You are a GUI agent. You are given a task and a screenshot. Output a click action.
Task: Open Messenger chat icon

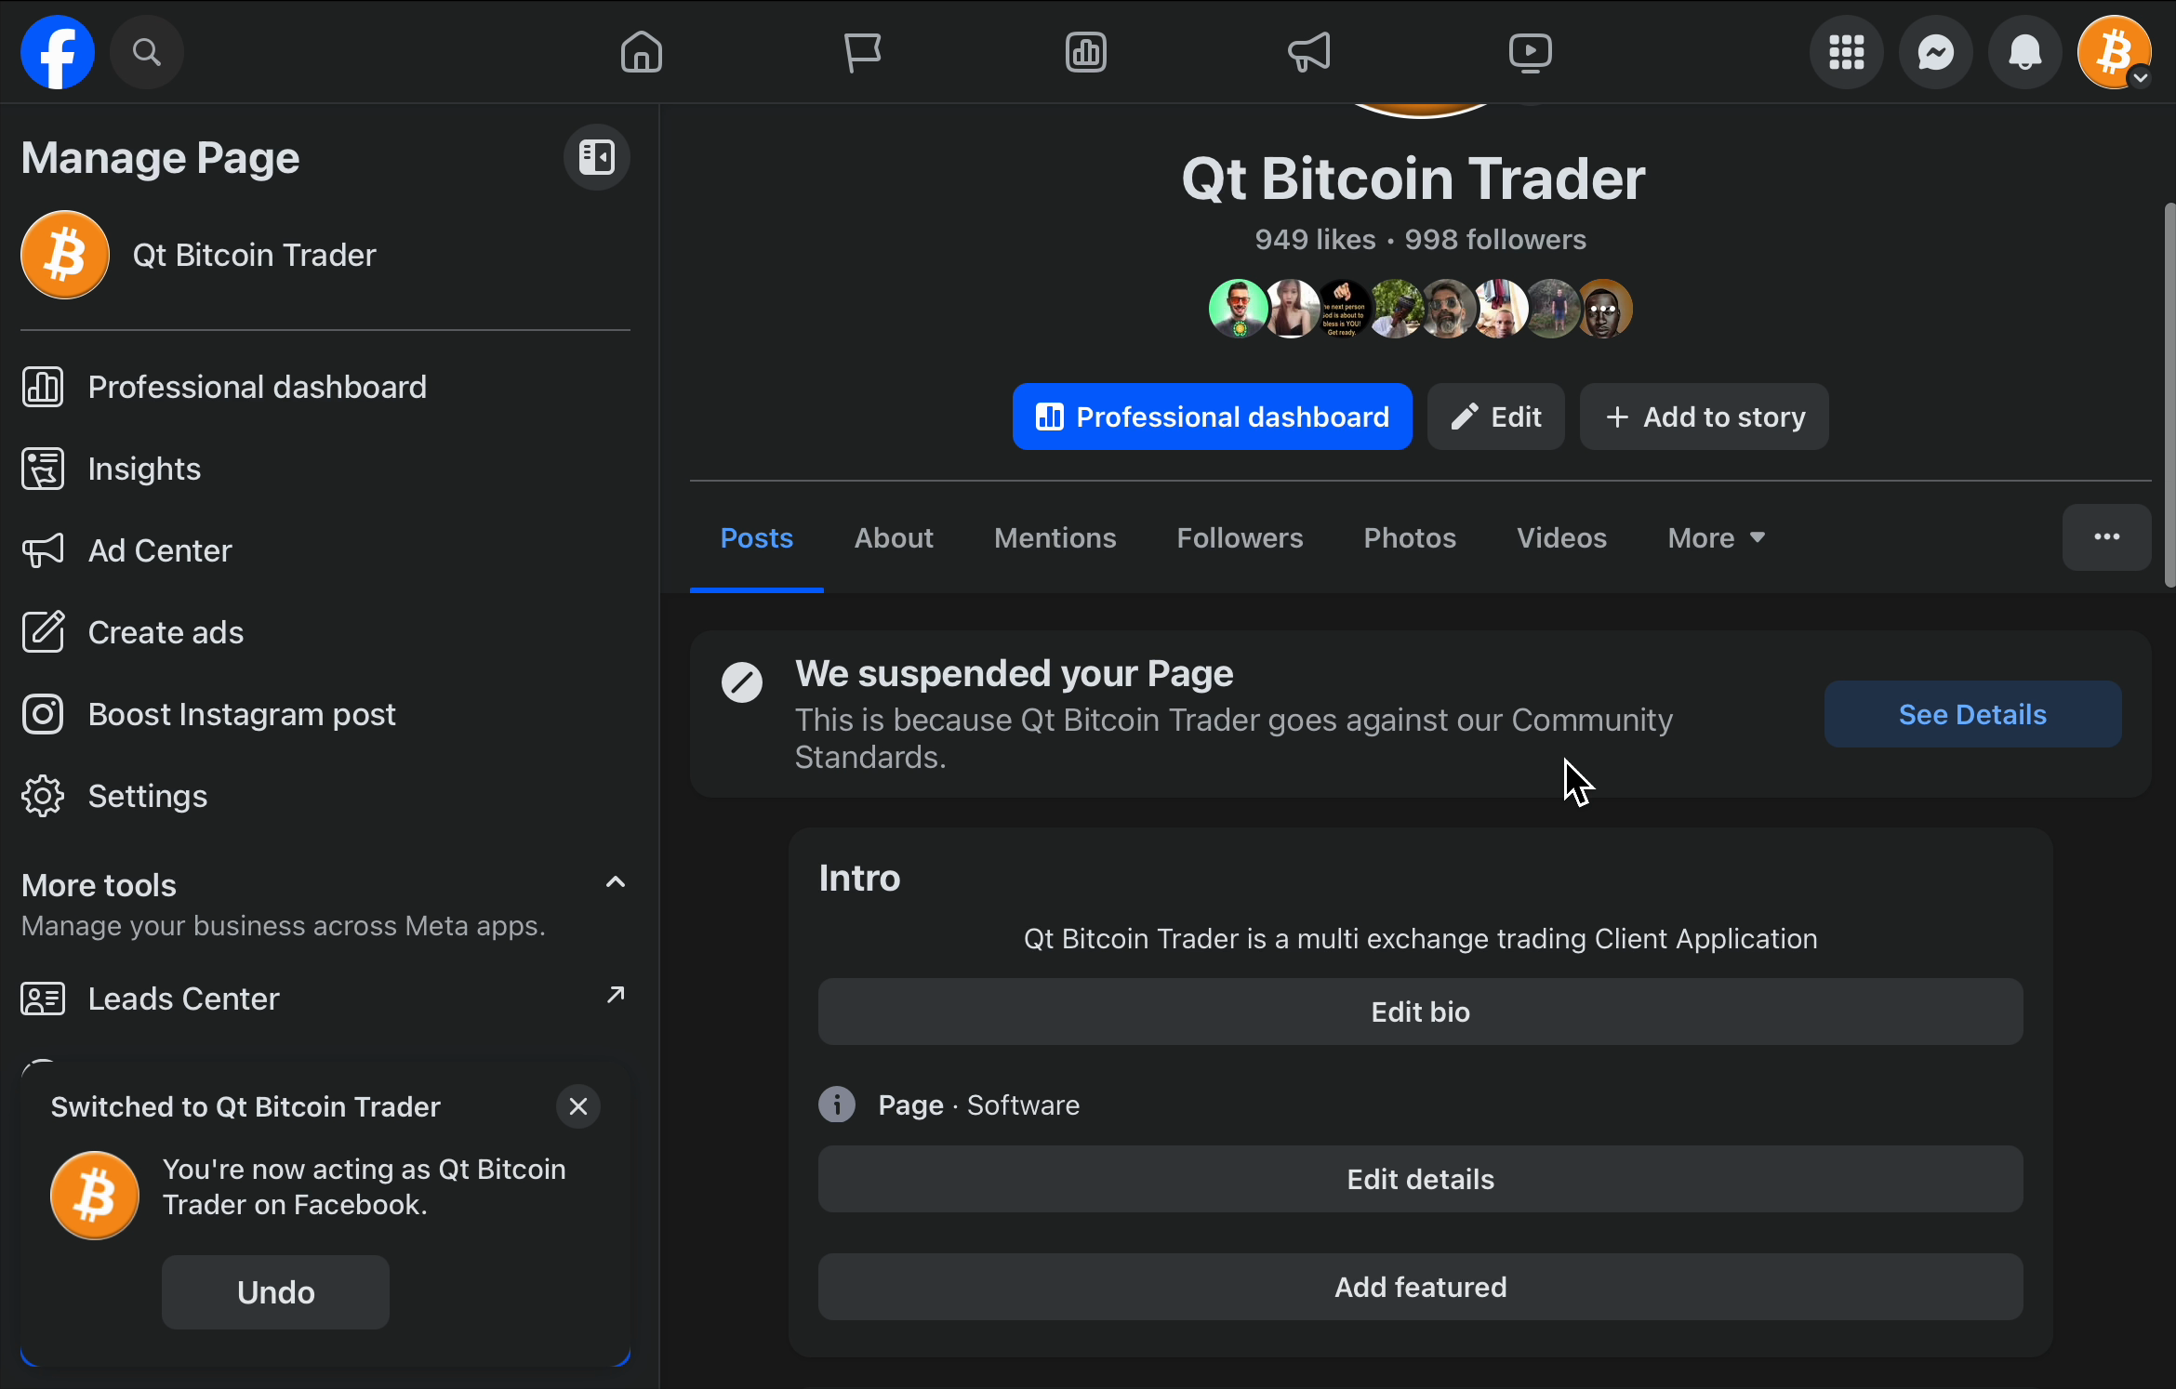[x=1936, y=52]
